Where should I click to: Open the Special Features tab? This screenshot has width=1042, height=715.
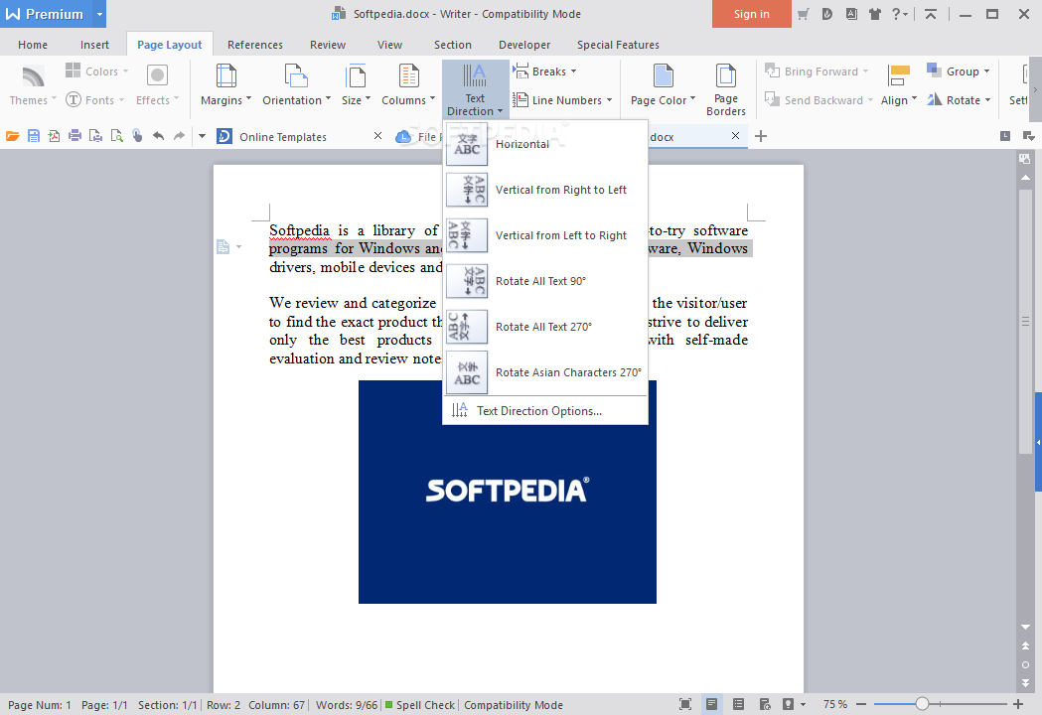[618, 45]
